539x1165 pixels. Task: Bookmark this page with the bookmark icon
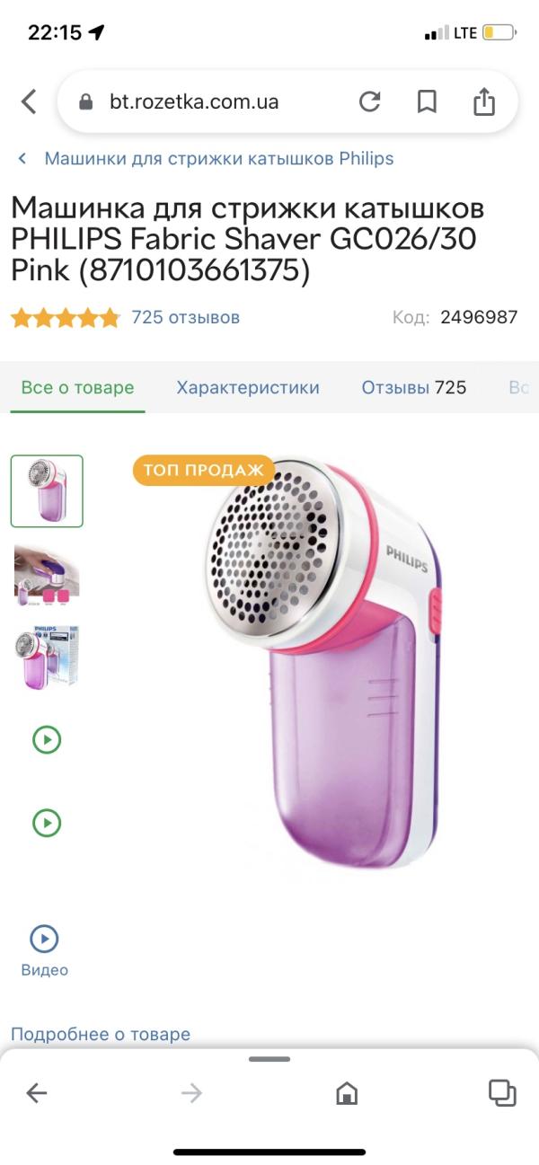pyautogui.click(x=427, y=101)
